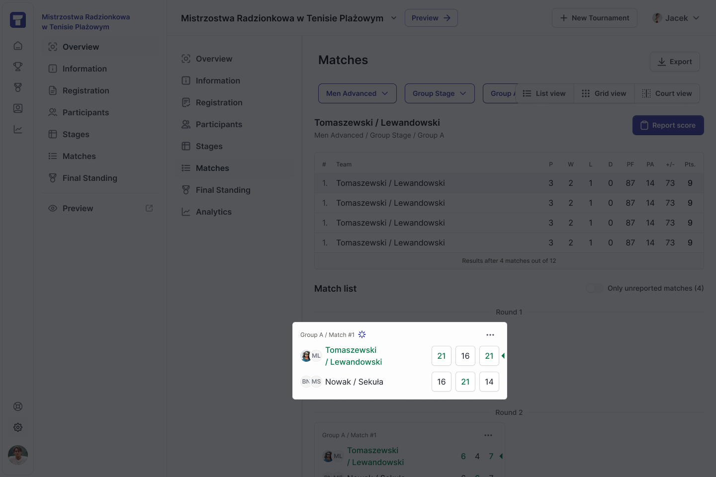Switch to Court view

(x=667, y=93)
